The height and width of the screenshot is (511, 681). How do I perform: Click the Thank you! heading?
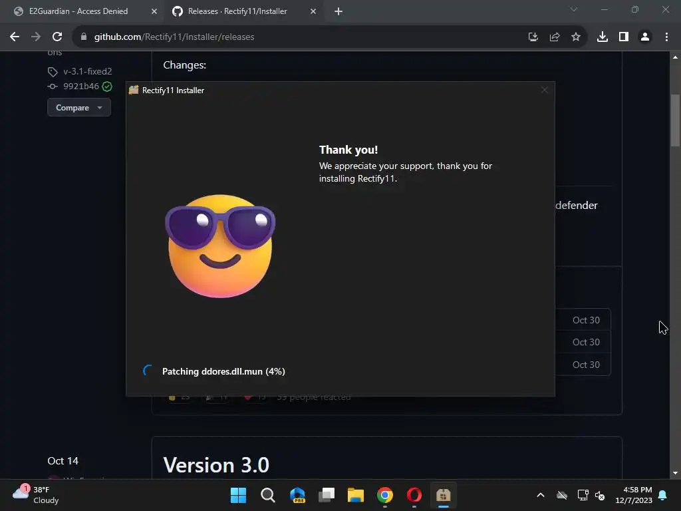[x=348, y=150]
